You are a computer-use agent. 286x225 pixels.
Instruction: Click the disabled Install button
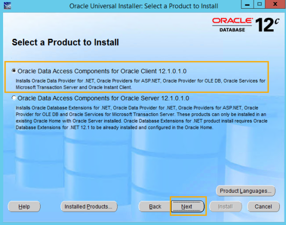tap(225, 207)
